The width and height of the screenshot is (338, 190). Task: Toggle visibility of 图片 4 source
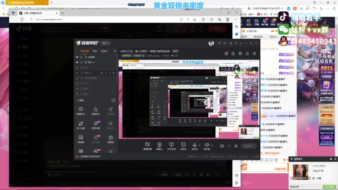tap(77, 62)
